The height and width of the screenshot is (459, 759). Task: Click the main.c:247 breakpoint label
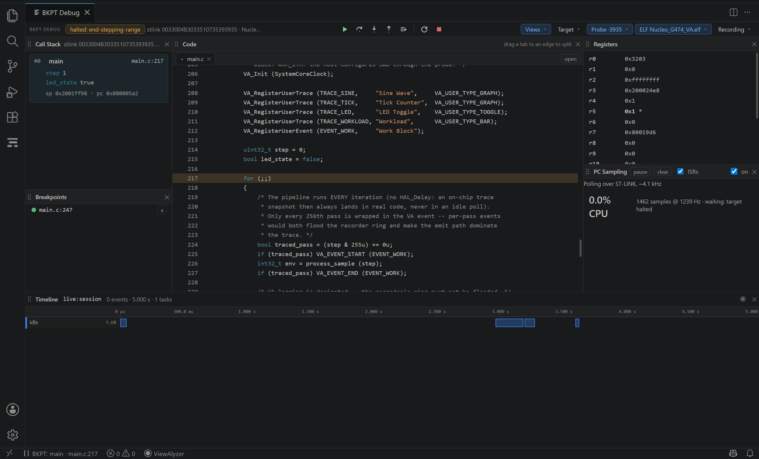pyautogui.click(x=56, y=210)
